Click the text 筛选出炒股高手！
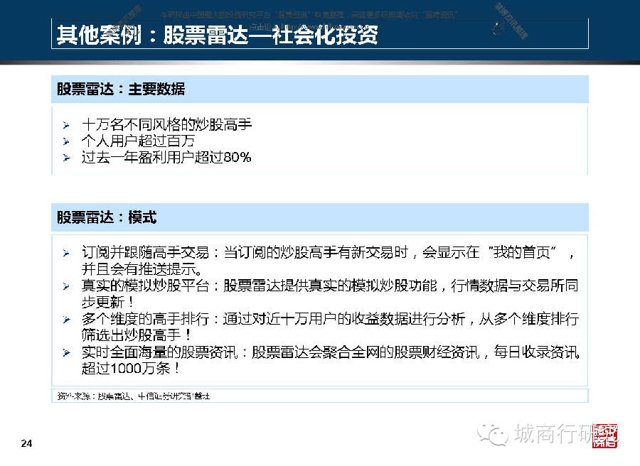Viewport: 640px width, 466px height. pos(137,335)
